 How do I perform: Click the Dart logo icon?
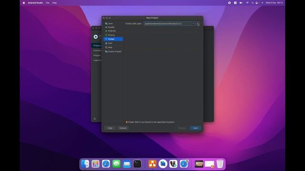point(106,43)
